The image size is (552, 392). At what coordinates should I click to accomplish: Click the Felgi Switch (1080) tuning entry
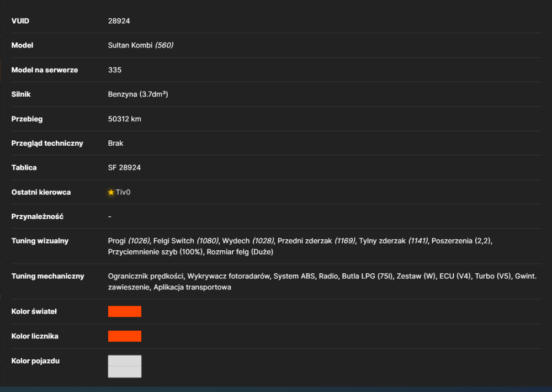tap(186, 241)
